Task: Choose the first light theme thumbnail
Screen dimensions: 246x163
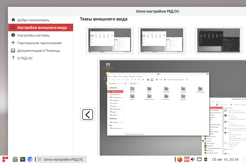Action: 110,40
